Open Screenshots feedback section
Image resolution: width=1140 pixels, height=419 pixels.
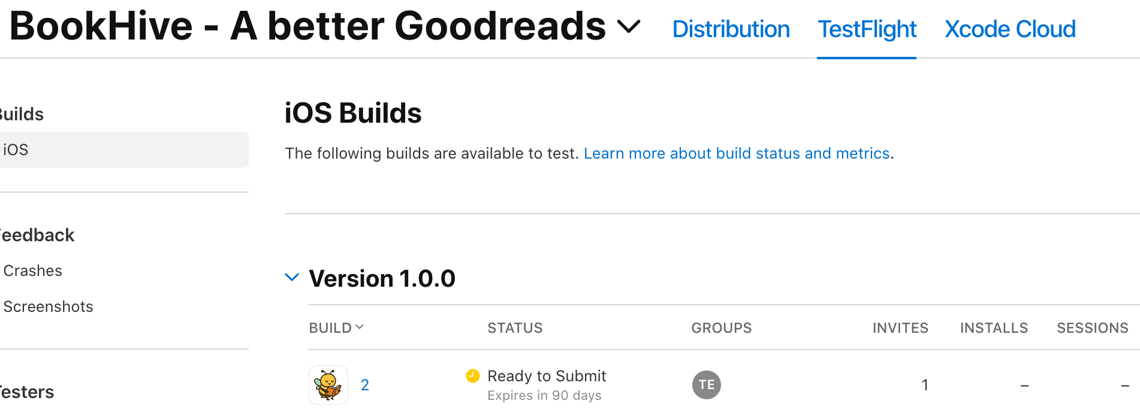pyautogui.click(x=49, y=307)
